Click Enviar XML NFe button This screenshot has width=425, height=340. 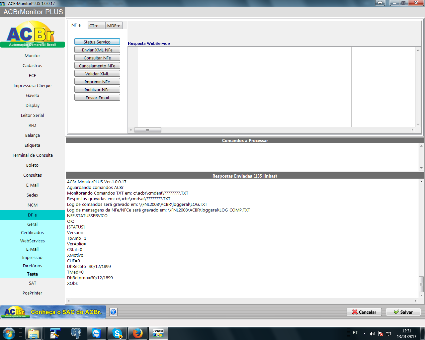coord(97,50)
